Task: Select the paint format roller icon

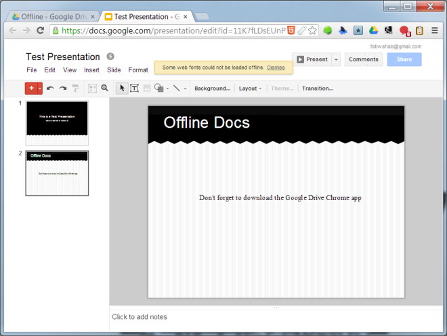Action: point(75,89)
